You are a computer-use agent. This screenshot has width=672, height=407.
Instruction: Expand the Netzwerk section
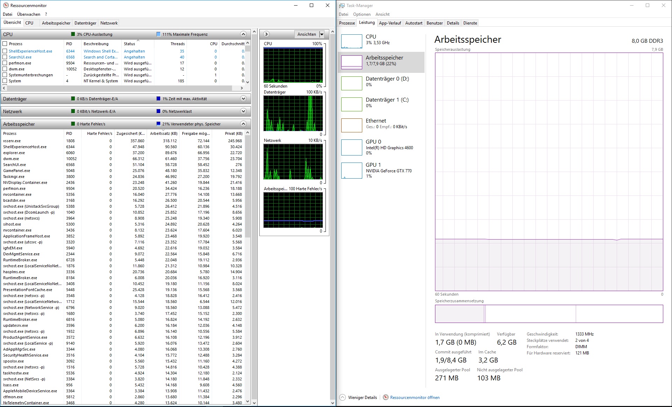pos(243,111)
